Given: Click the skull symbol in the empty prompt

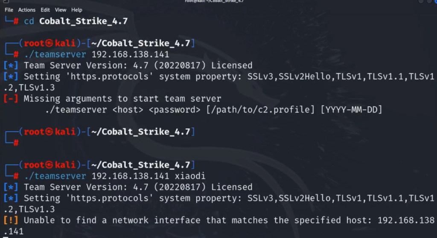Looking at the screenshot, I should [49, 132].
